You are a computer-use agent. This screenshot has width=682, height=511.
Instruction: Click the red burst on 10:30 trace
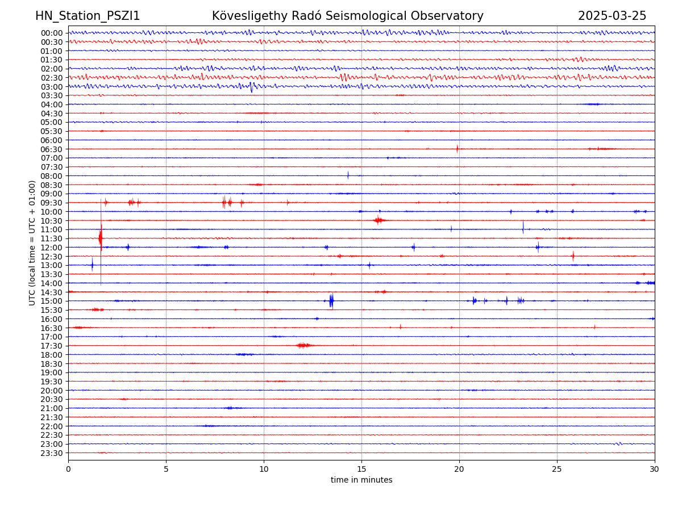[379, 220]
